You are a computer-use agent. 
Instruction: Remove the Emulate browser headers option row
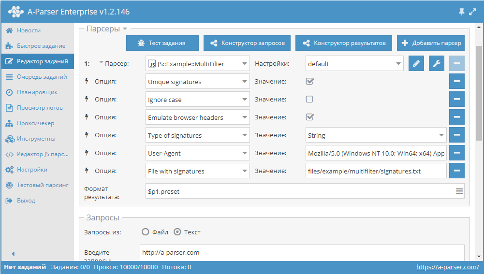click(x=457, y=117)
